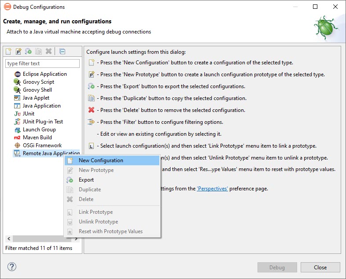
Task: Choose Duplicate from context menu
Action: coord(112,190)
